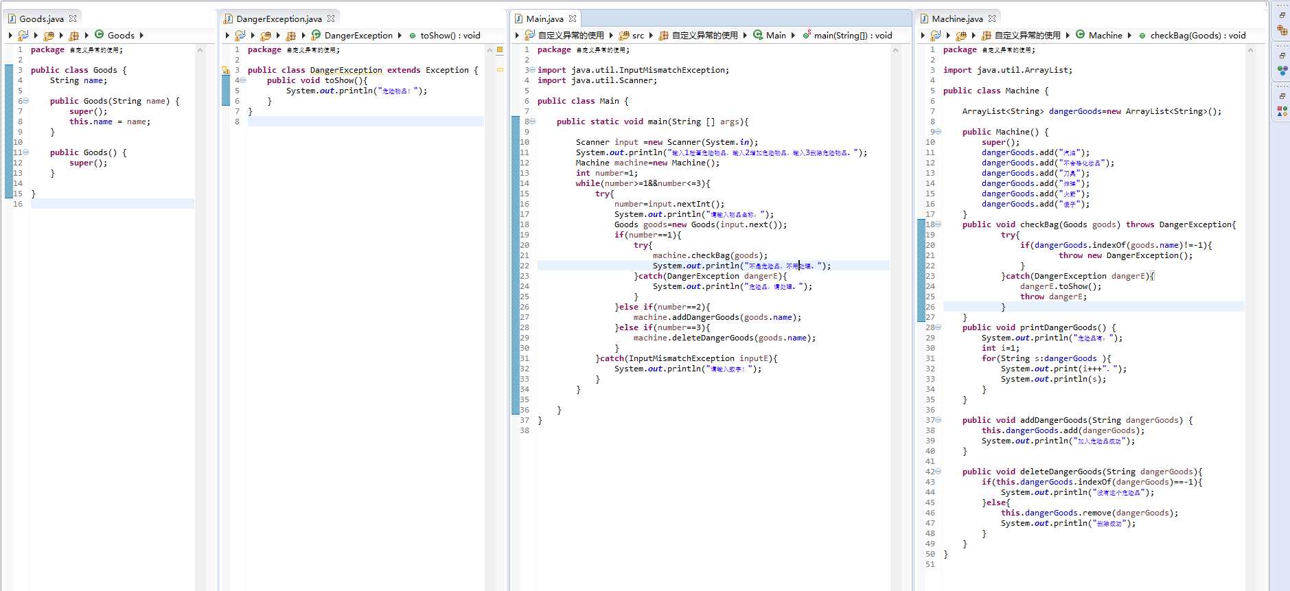Image resolution: width=1290 pixels, height=591 pixels.
Task: Click the src breadcrumb label in Main.java
Action: coord(638,35)
